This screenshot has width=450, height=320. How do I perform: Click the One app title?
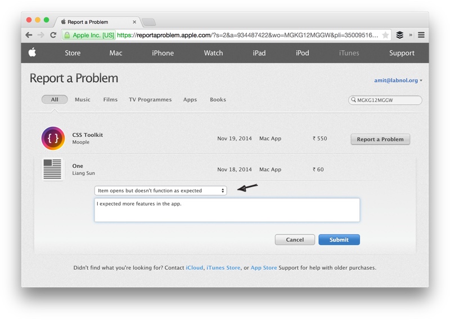point(78,166)
